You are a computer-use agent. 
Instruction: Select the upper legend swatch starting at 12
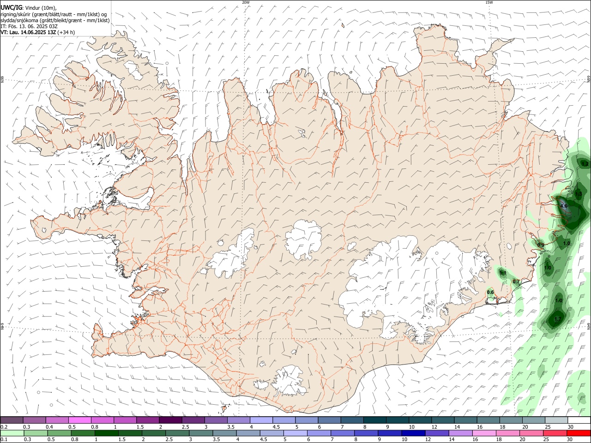[x=443, y=420]
